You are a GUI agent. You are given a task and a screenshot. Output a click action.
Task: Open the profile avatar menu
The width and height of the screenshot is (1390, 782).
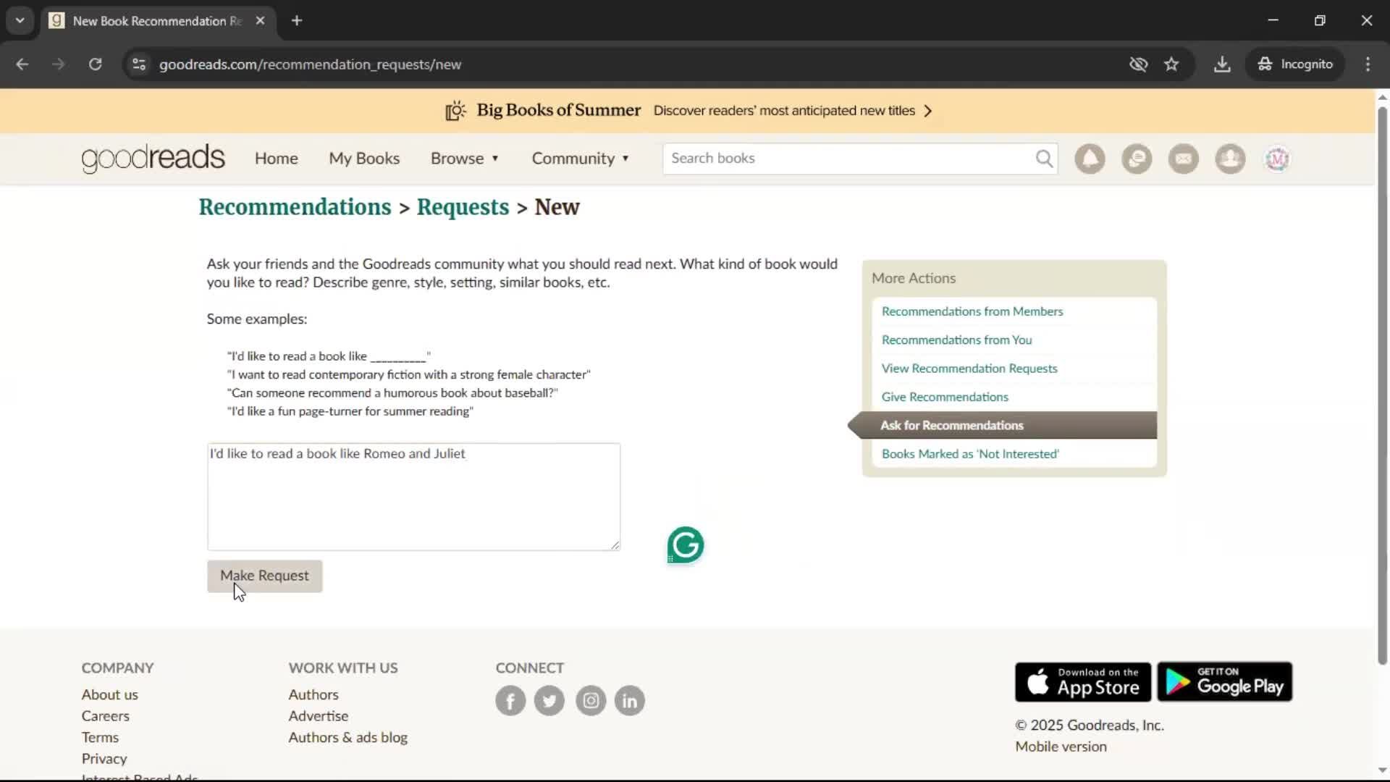(1277, 159)
